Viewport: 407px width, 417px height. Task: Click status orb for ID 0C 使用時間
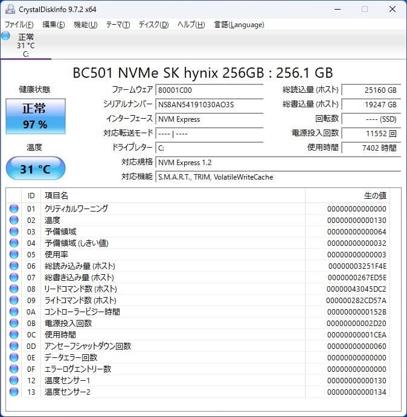click(x=14, y=334)
